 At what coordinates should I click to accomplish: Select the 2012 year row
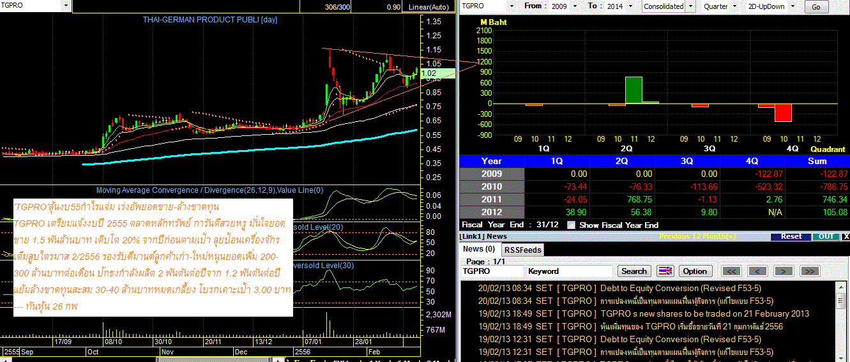(492, 212)
